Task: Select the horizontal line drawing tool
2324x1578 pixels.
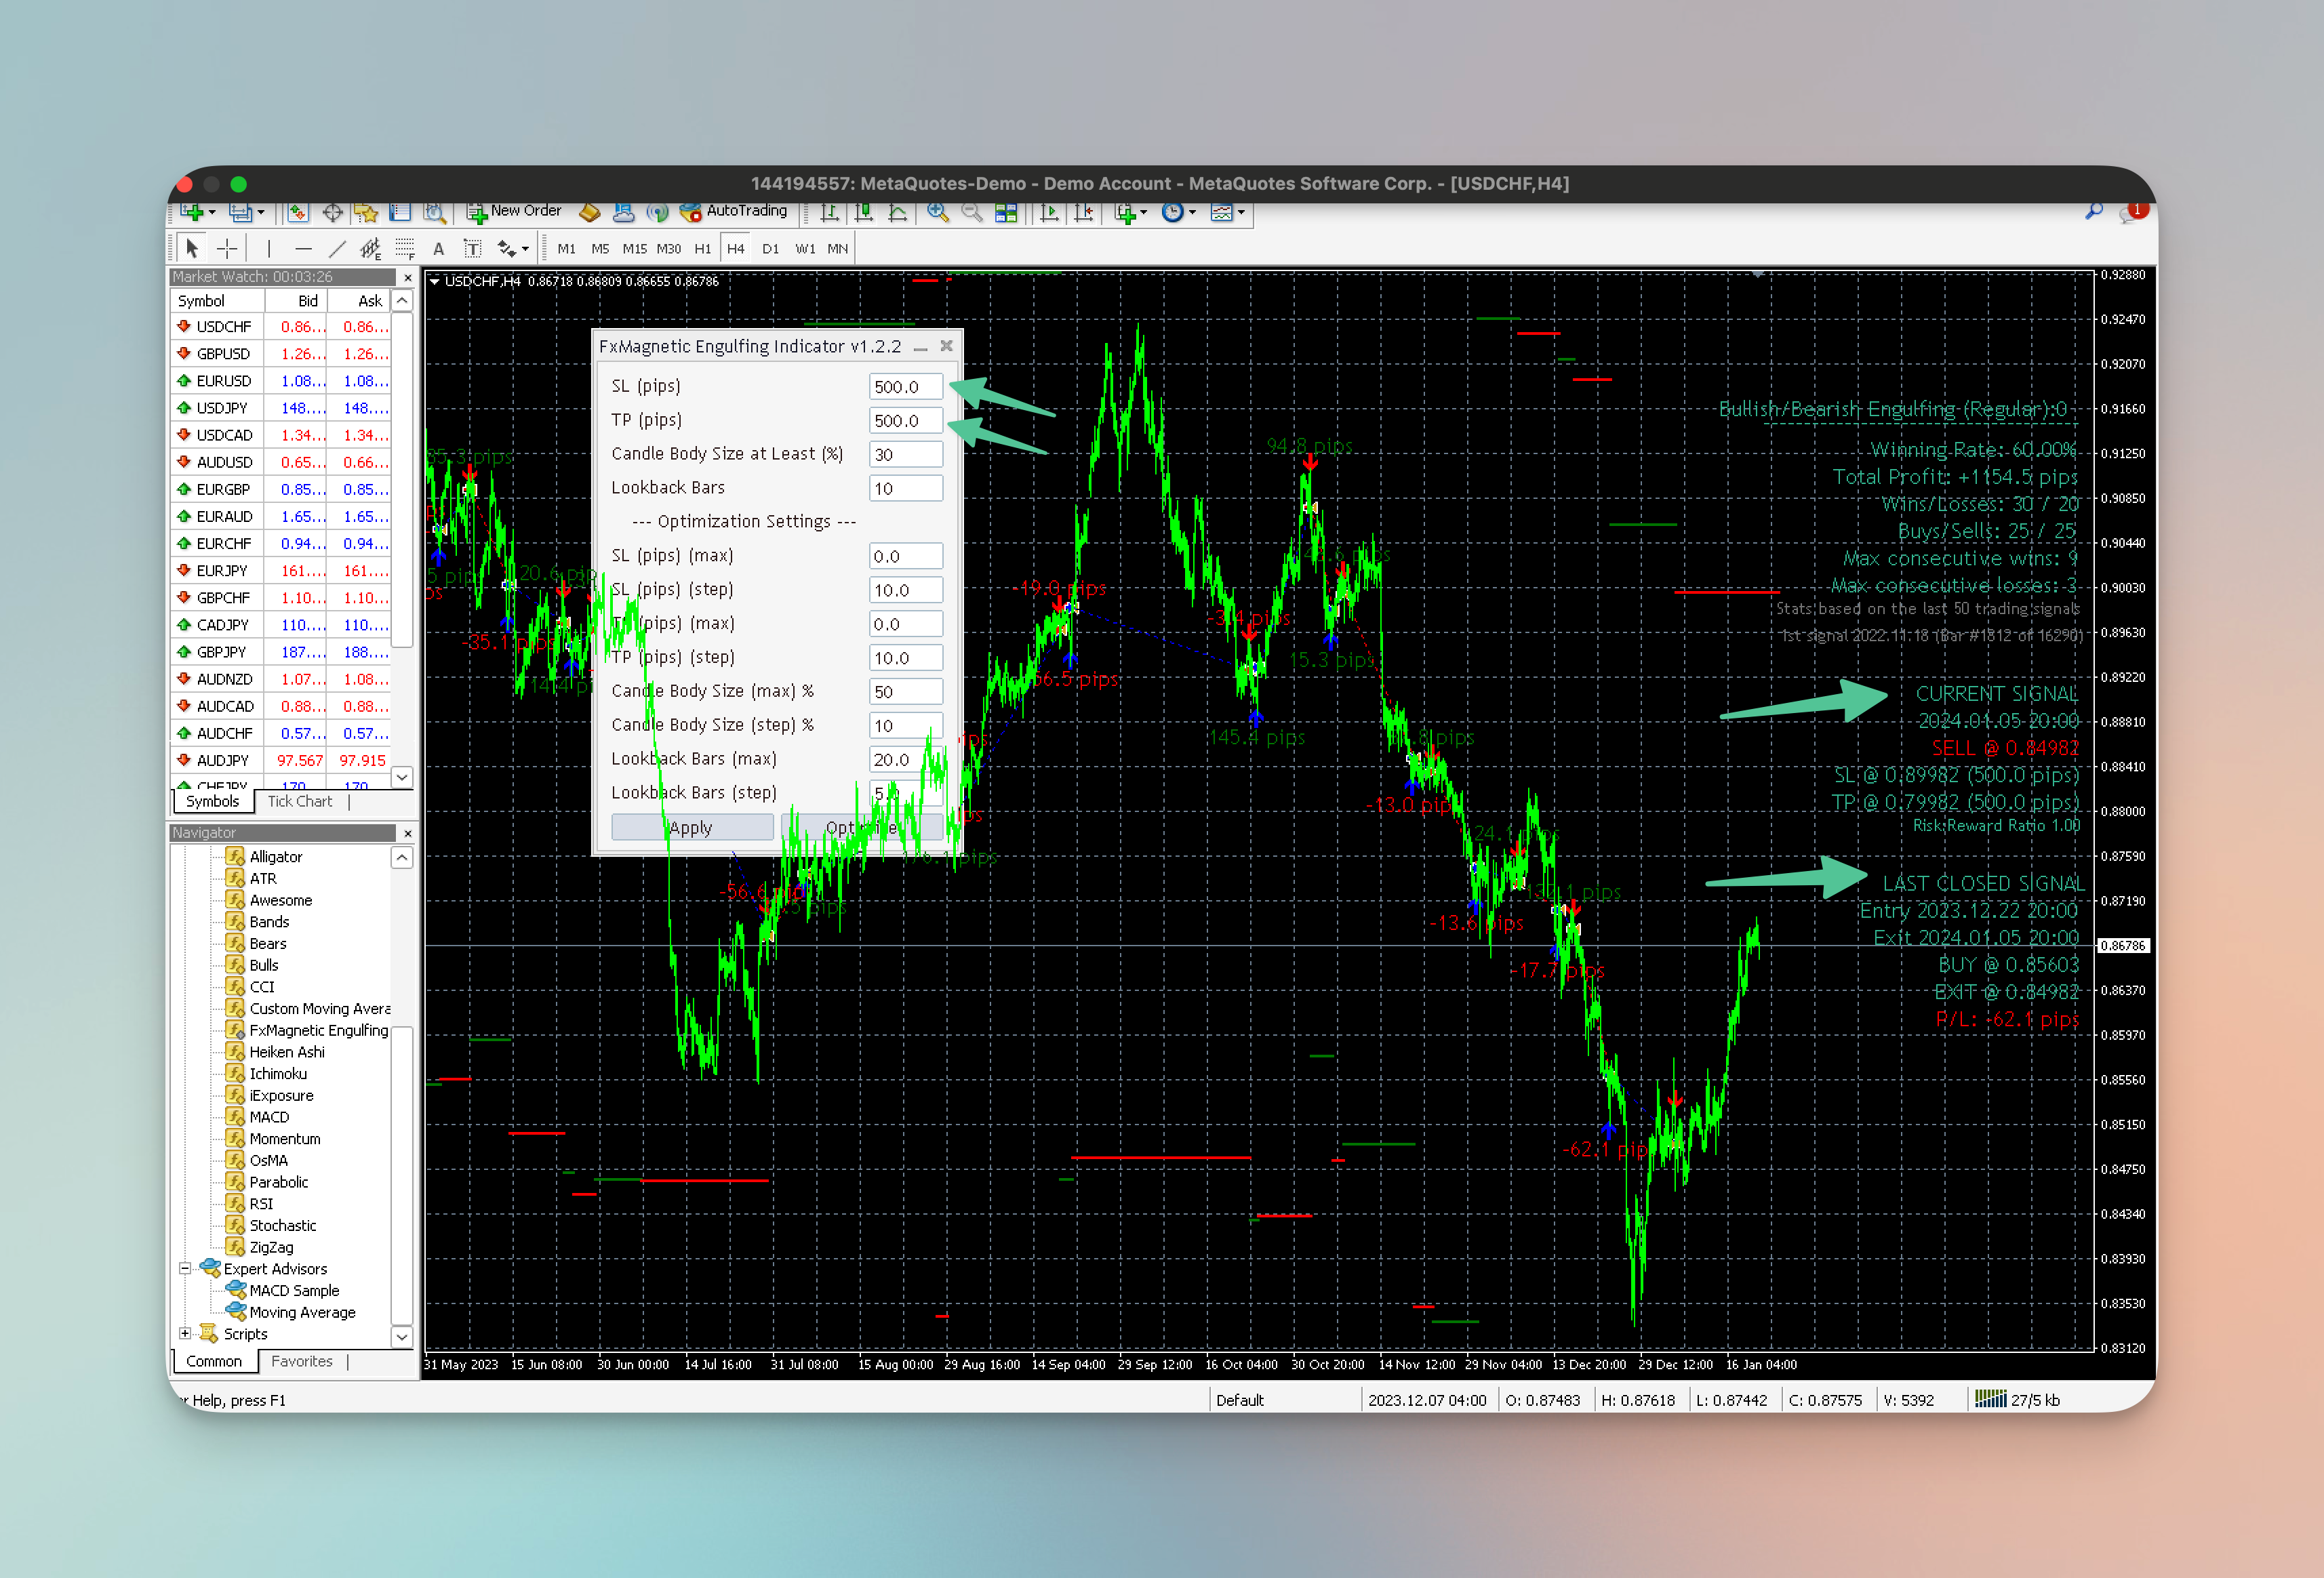Action: coord(303,249)
